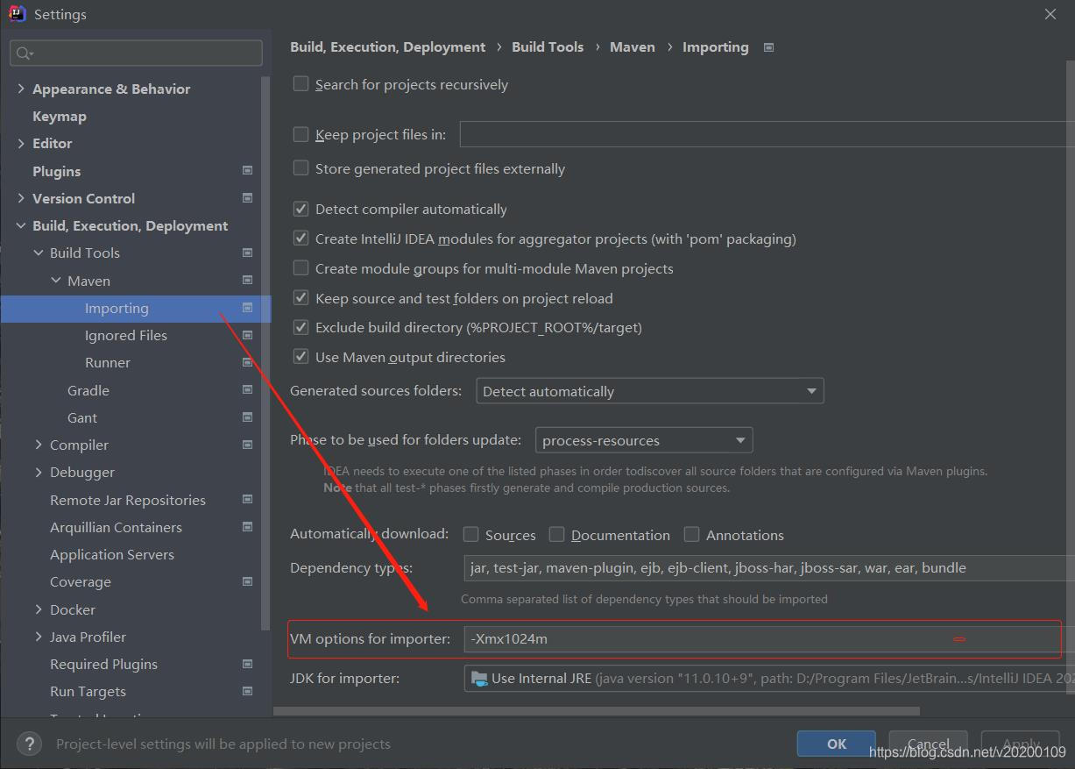This screenshot has height=769, width=1075.
Task: Click project-level icon next to Runner
Action: [x=247, y=362]
